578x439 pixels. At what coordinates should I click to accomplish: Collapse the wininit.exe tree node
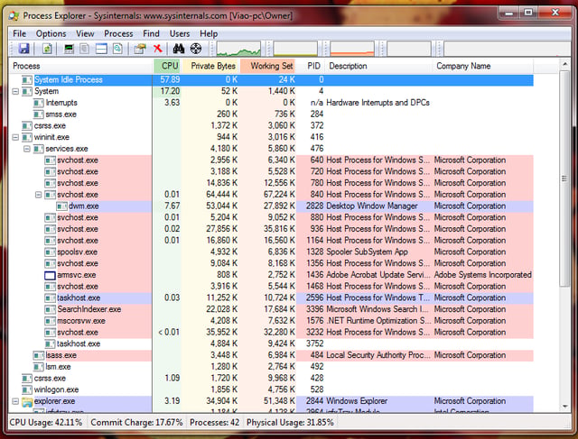click(x=15, y=137)
